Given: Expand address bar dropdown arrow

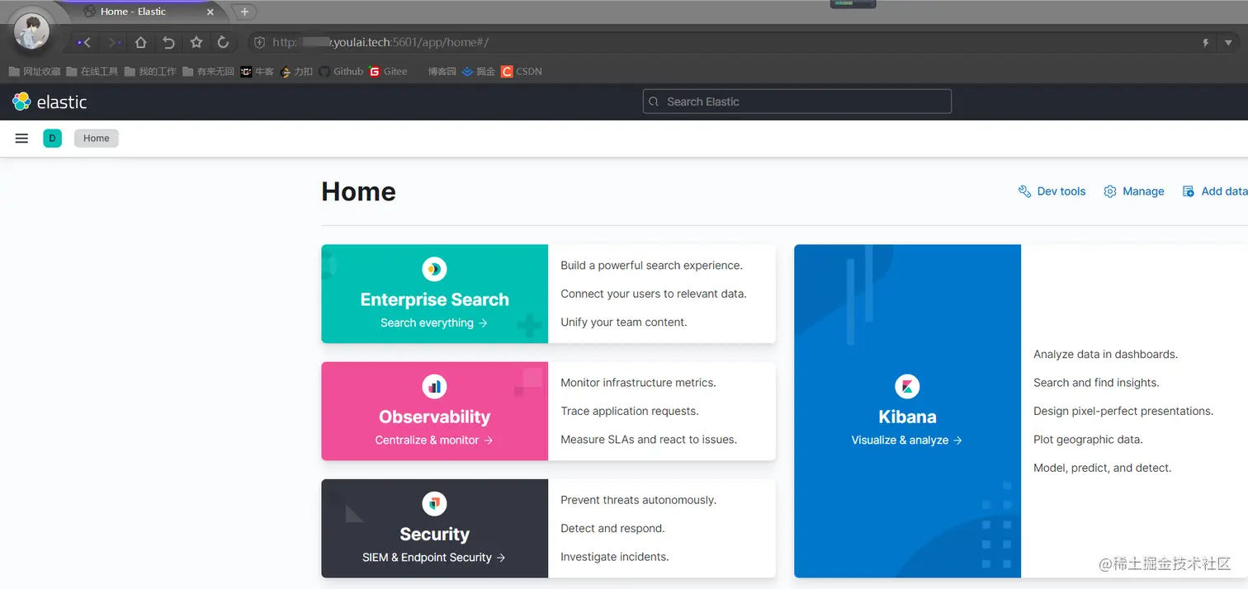Looking at the screenshot, I should point(1229,43).
